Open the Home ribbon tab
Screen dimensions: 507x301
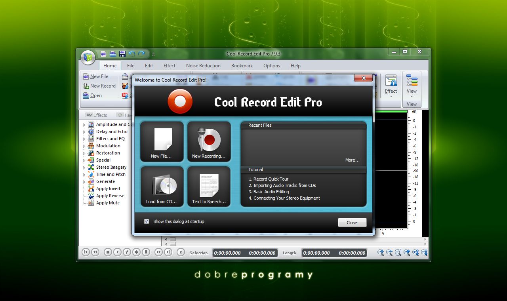click(110, 66)
